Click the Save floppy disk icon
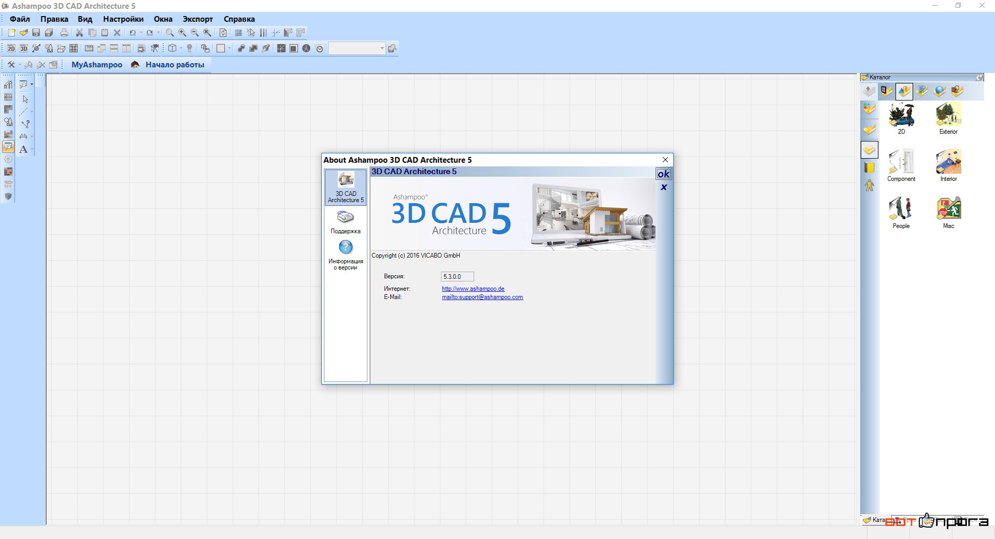The image size is (995, 539). coord(36,33)
